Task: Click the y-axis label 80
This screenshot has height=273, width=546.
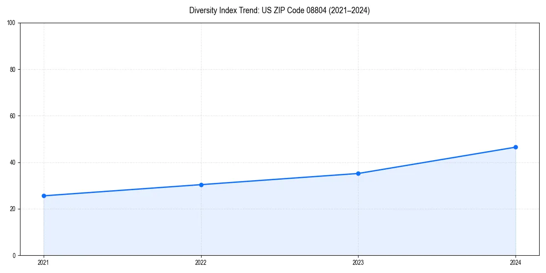Action: point(13,70)
